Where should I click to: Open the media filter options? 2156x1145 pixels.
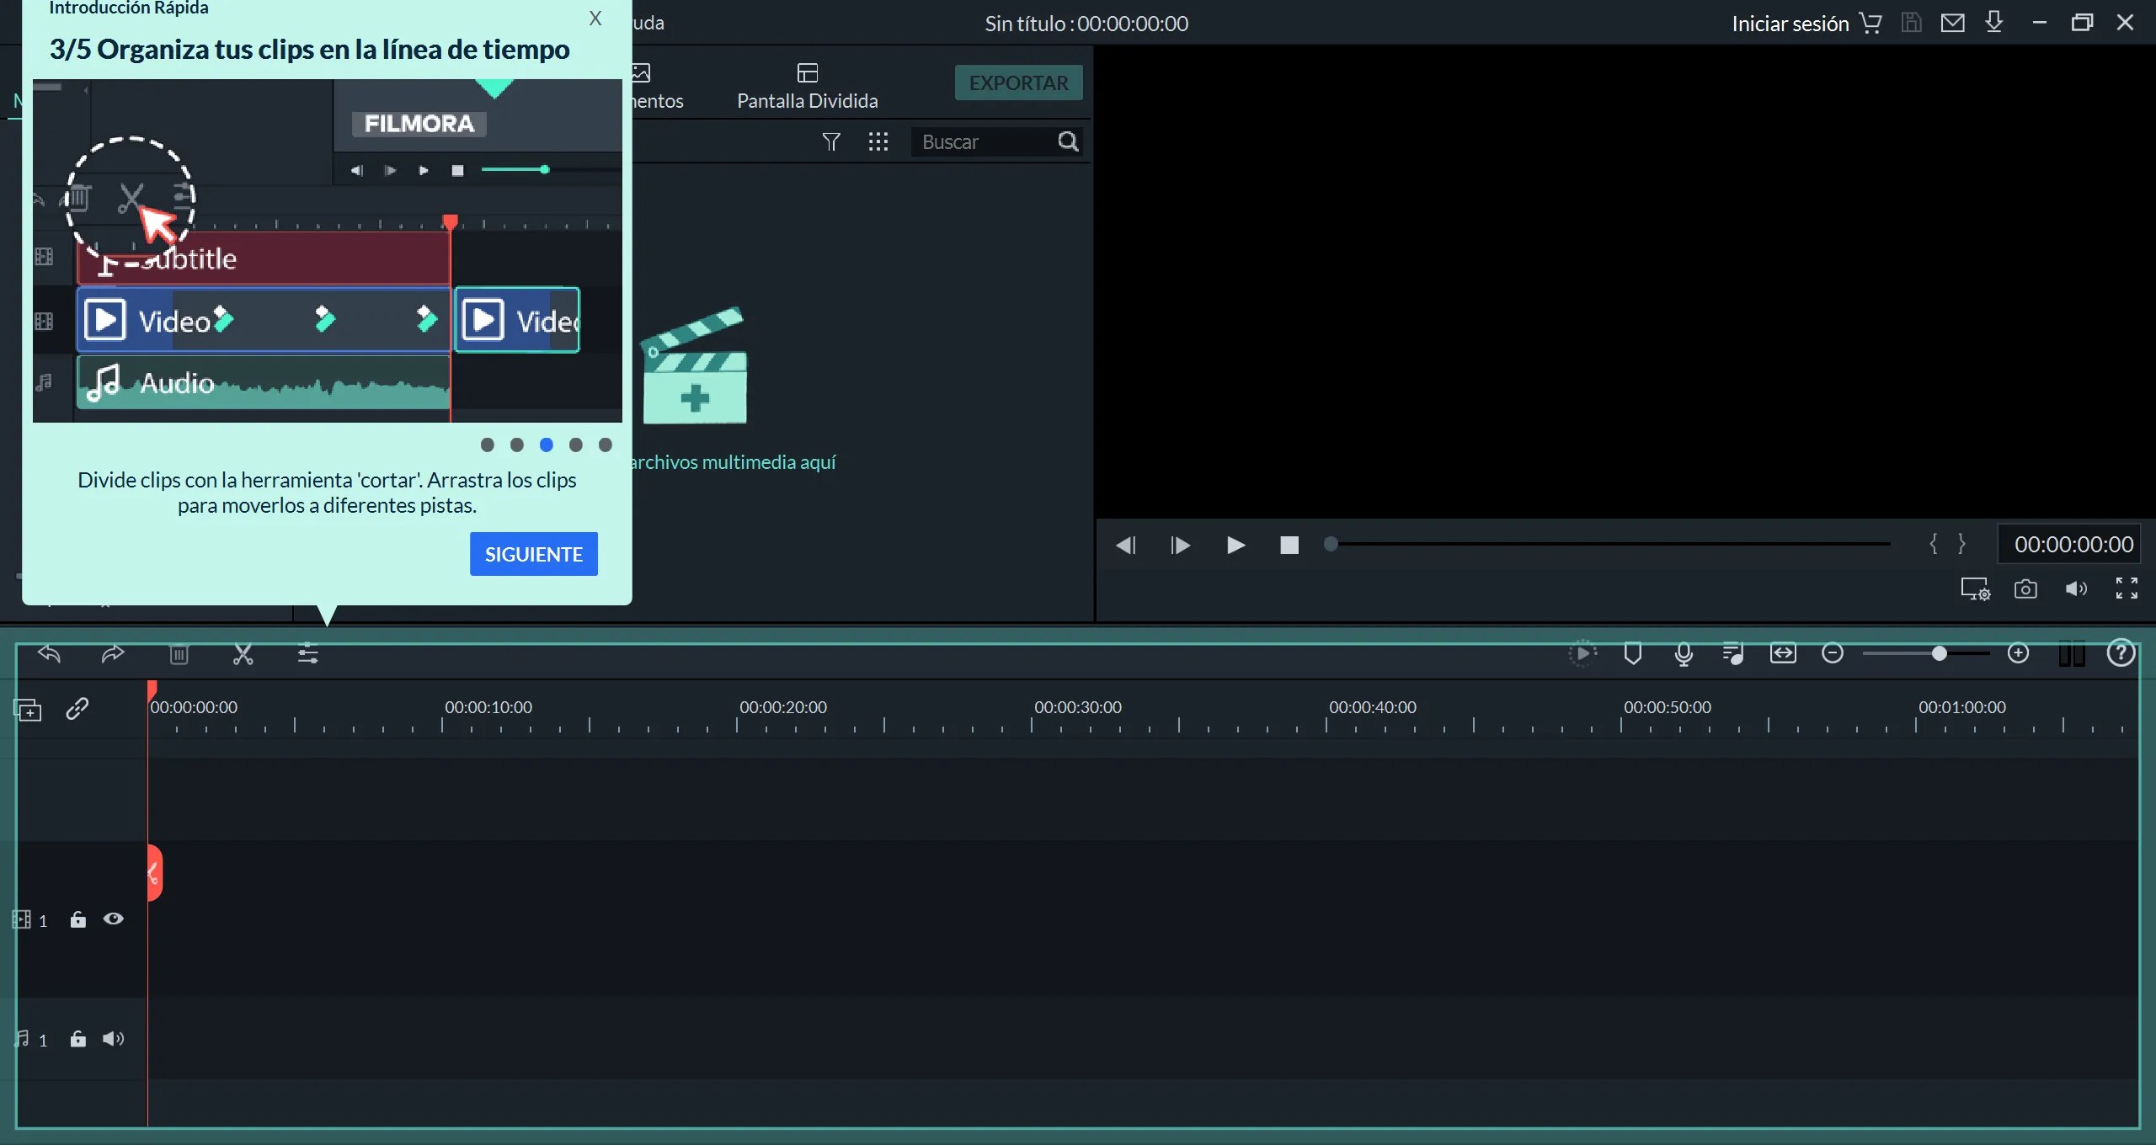[830, 141]
